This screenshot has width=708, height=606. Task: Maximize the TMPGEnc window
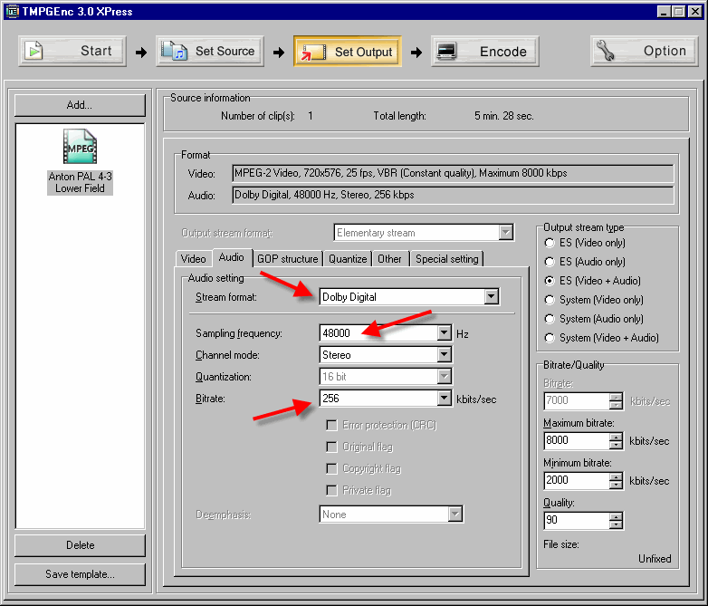tap(679, 11)
